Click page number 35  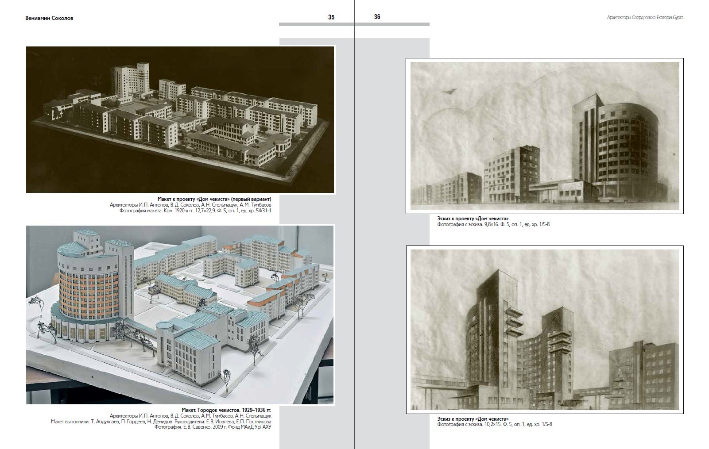coord(331,18)
